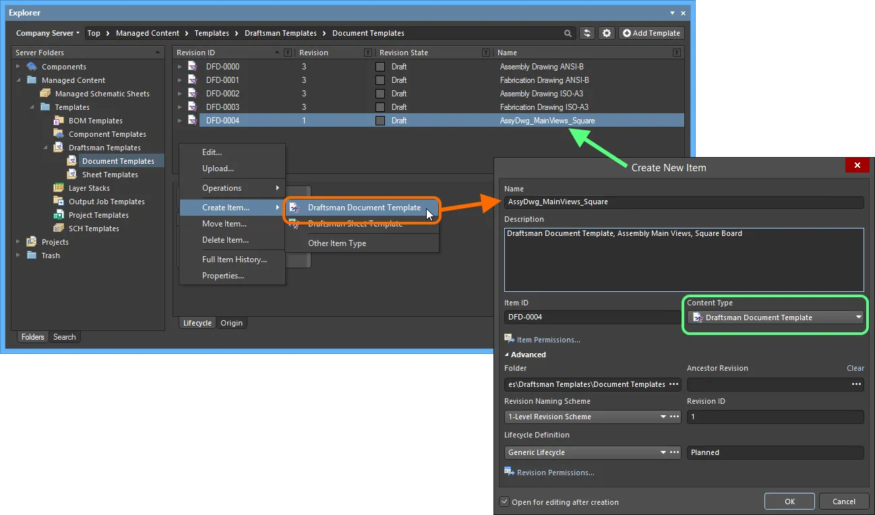Choose Full Item History... menu entry

pos(232,260)
